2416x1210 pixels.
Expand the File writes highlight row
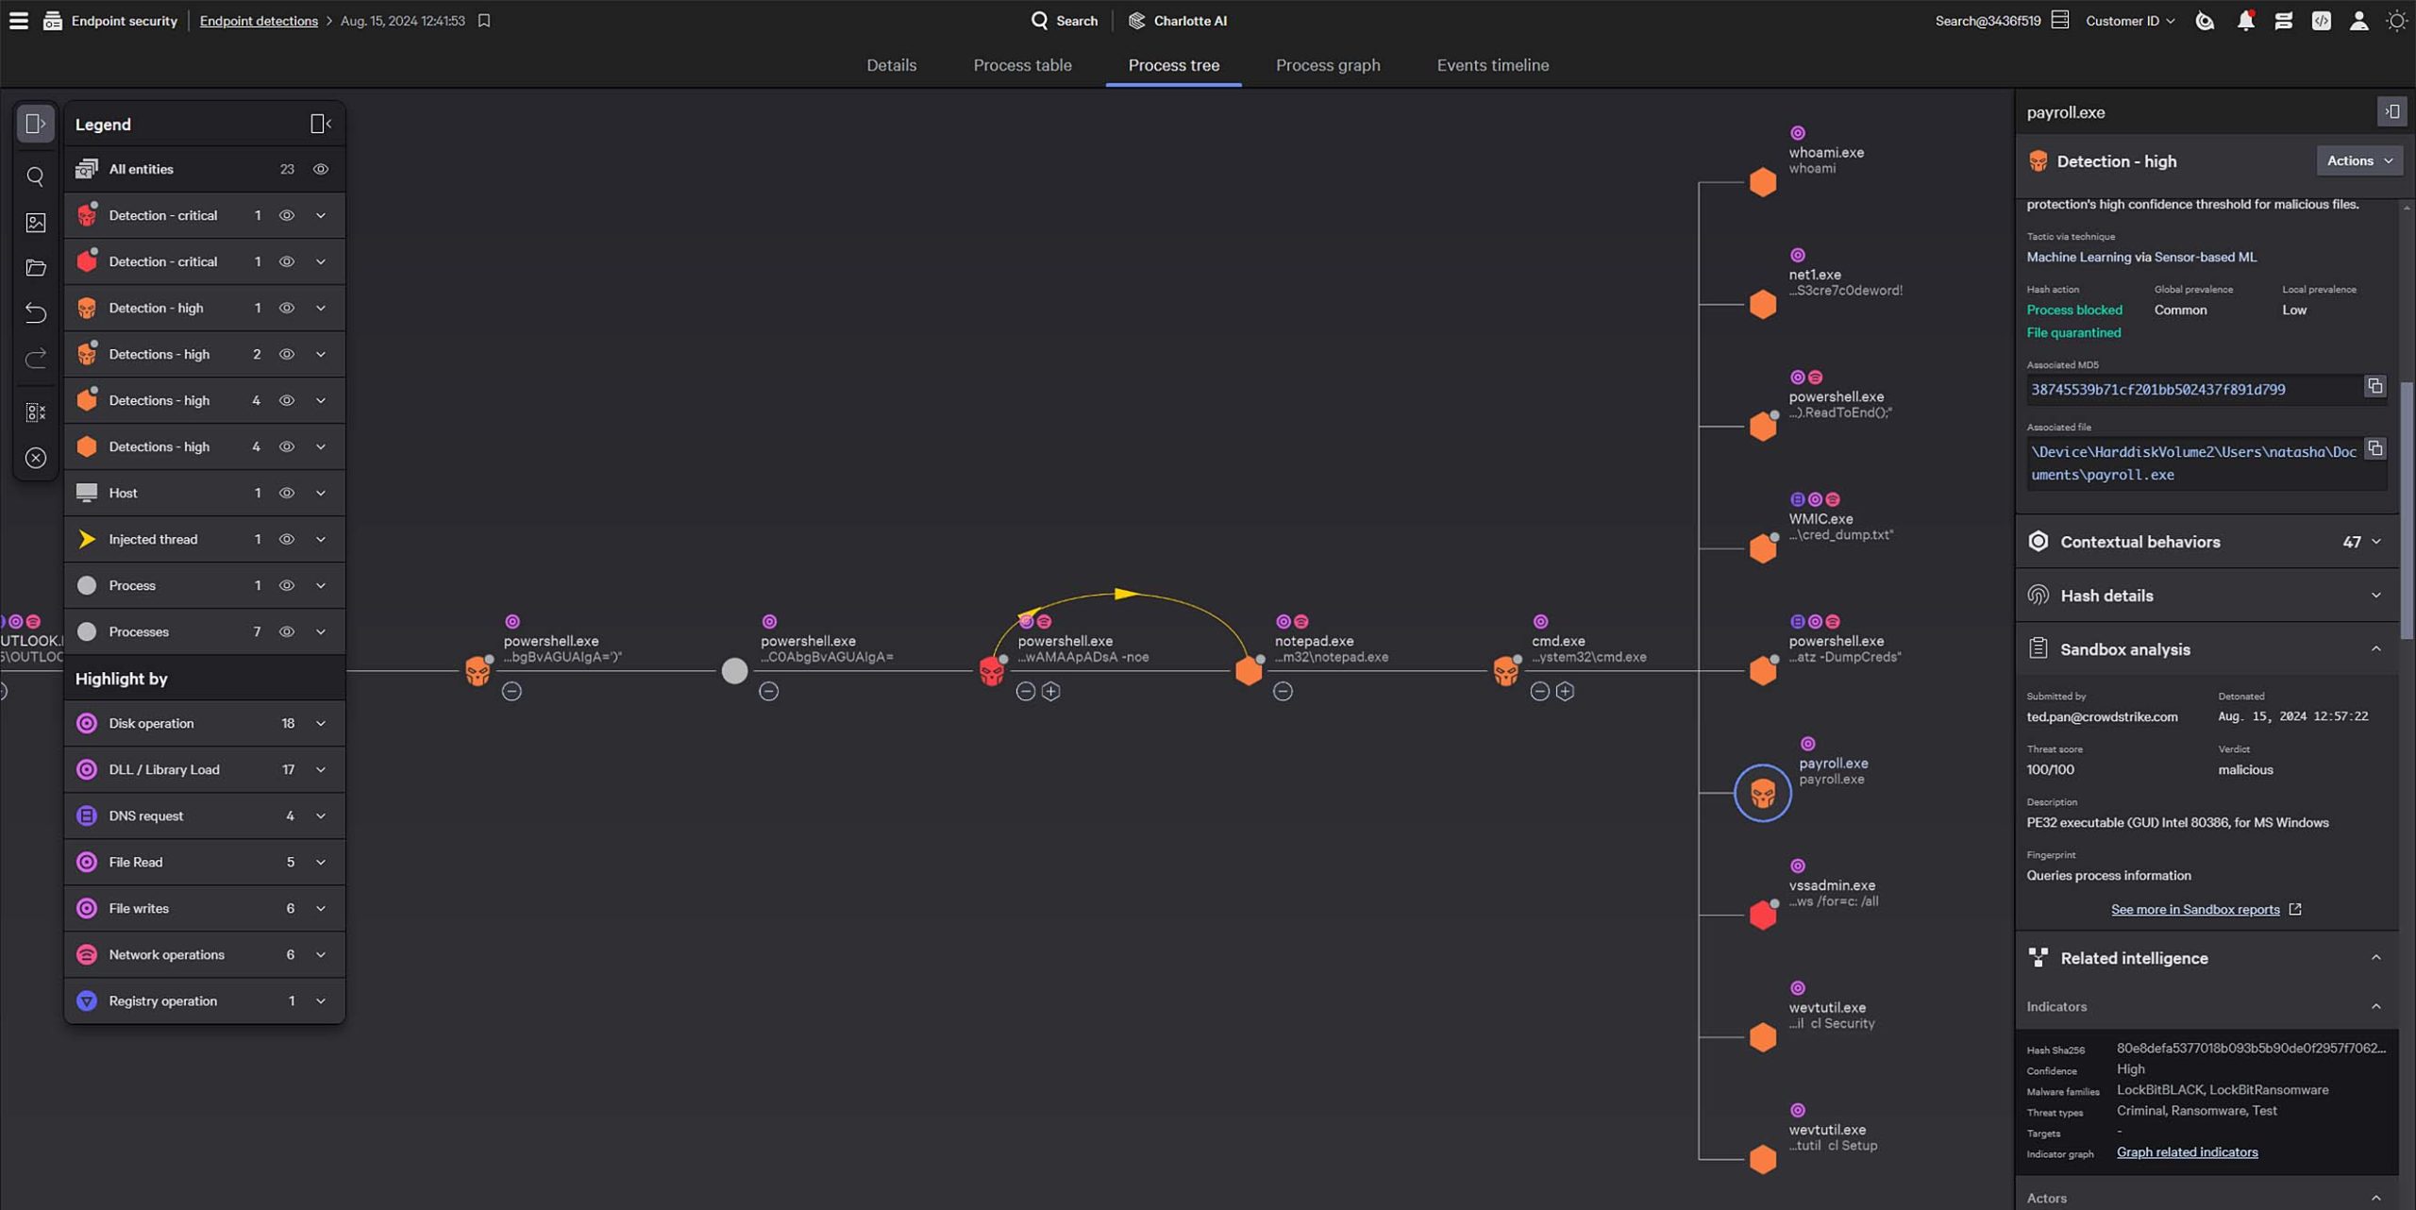click(321, 909)
